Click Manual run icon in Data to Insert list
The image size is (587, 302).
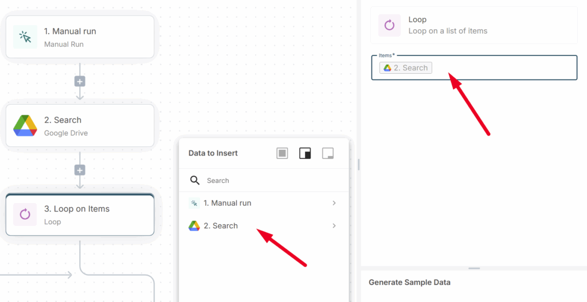(194, 203)
